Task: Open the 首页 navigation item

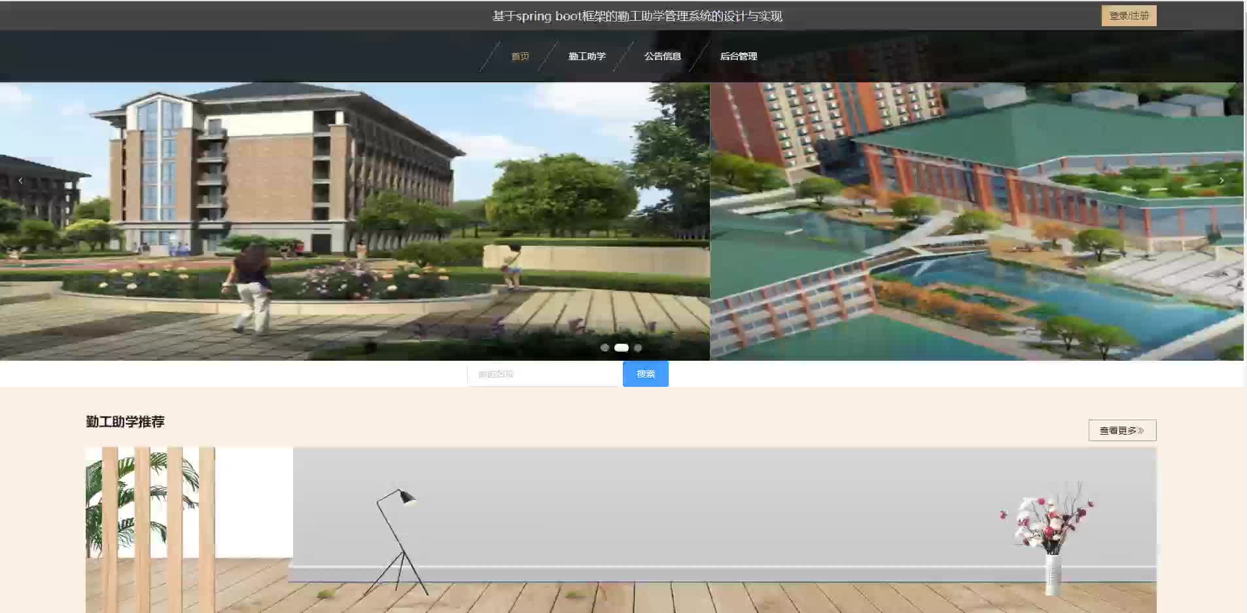Action: [520, 56]
